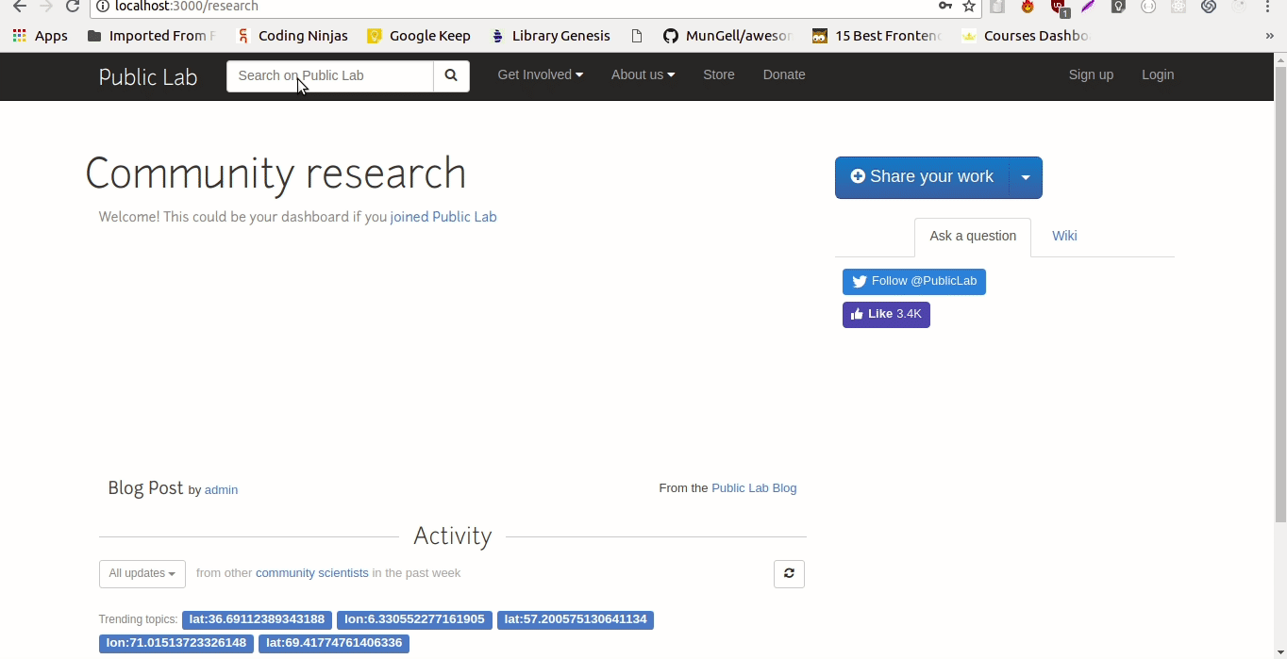The width and height of the screenshot is (1287, 659).
Task: Click the joined Public Lab link
Action: tap(443, 217)
